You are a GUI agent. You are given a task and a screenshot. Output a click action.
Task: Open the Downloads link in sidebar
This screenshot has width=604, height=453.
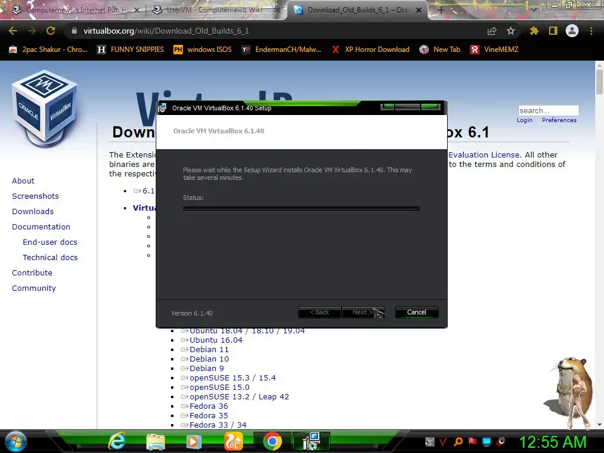tap(33, 212)
